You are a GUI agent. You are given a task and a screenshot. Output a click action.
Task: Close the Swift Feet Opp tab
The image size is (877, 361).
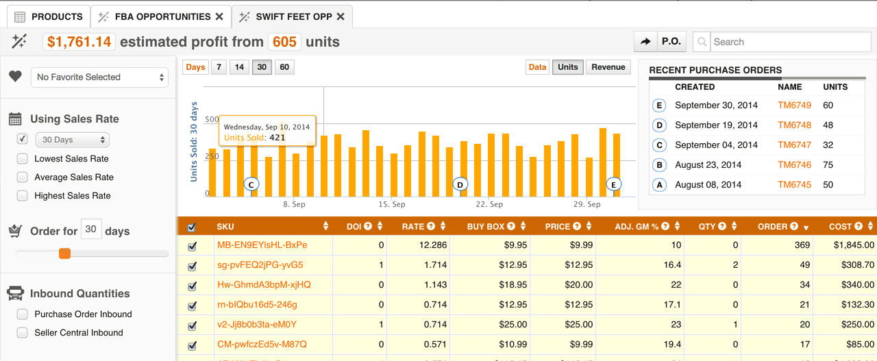(x=341, y=16)
